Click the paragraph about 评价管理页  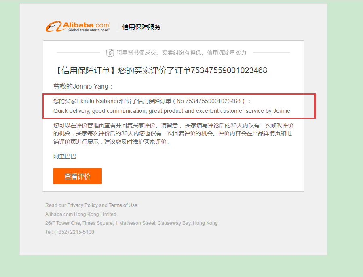pos(173,133)
